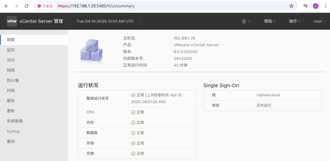Select 摘要 in the sidebar

point(34,40)
